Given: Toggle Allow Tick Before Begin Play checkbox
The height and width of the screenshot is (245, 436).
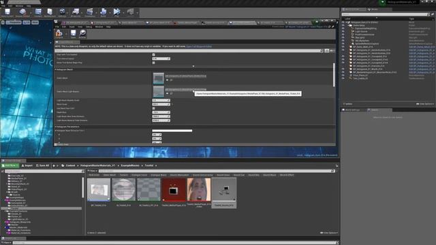Looking at the screenshot, I should coord(153,63).
